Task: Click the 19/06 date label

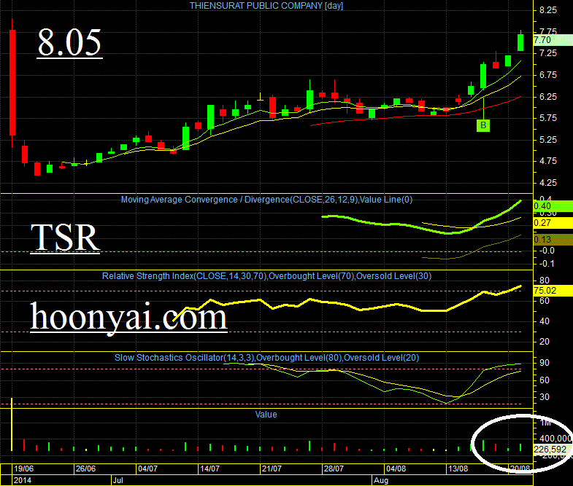Action: [23, 469]
